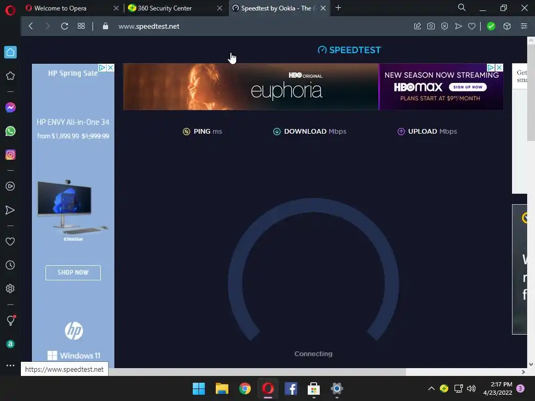Close the Speedtest by Ookla tab
The height and width of the screenshot is (401, 535).
pos(323,8)
